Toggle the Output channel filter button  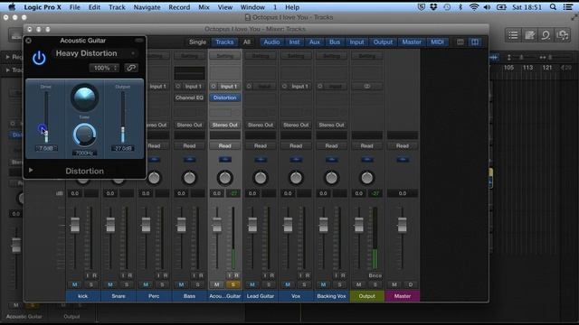pyautogui.click(x=383, y=42)
